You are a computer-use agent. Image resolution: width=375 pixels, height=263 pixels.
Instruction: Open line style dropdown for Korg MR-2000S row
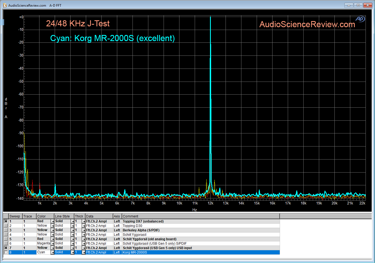click(x=72, y=252)
